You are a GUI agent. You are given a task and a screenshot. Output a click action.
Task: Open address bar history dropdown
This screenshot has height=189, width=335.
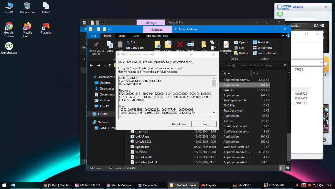tap(229, 65)
